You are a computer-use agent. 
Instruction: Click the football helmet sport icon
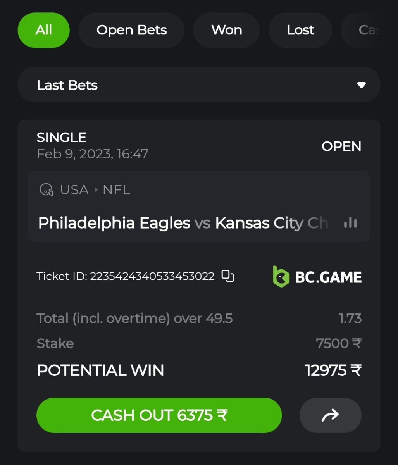[47, 190]
